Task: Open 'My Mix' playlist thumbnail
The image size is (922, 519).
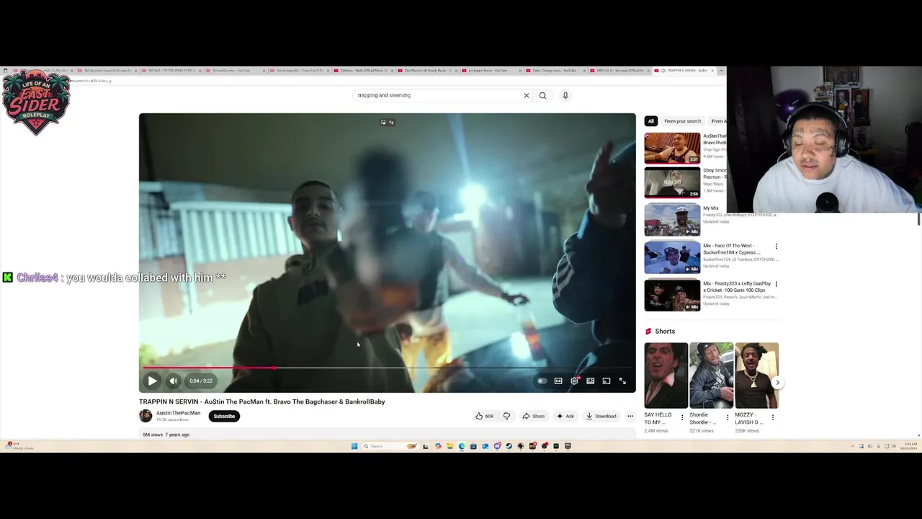Action: pyautogui.click(x=672, y=220)
